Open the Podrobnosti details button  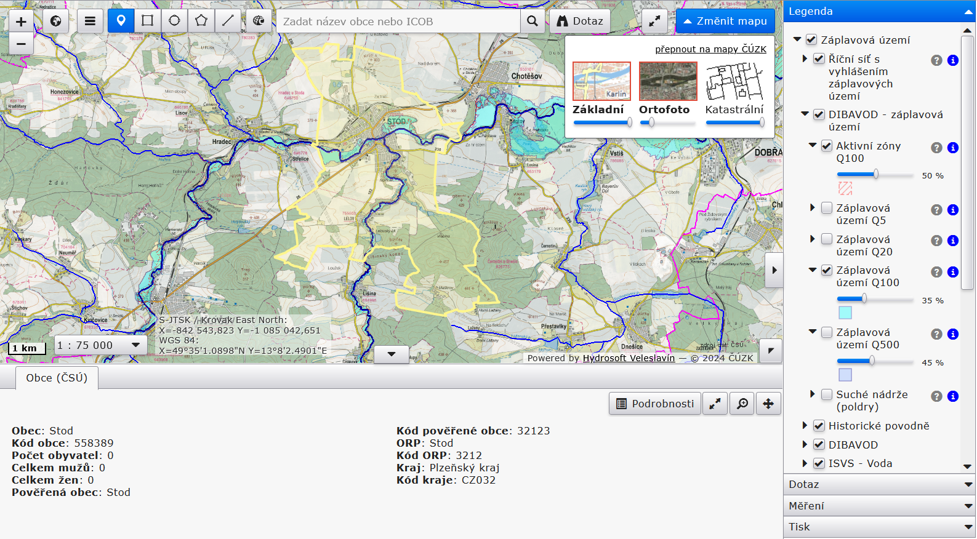coord(655,404)
